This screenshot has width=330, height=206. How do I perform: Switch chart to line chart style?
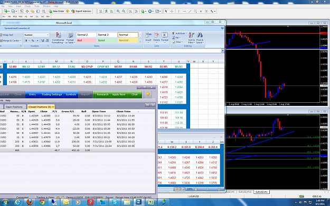pos(112,11)
